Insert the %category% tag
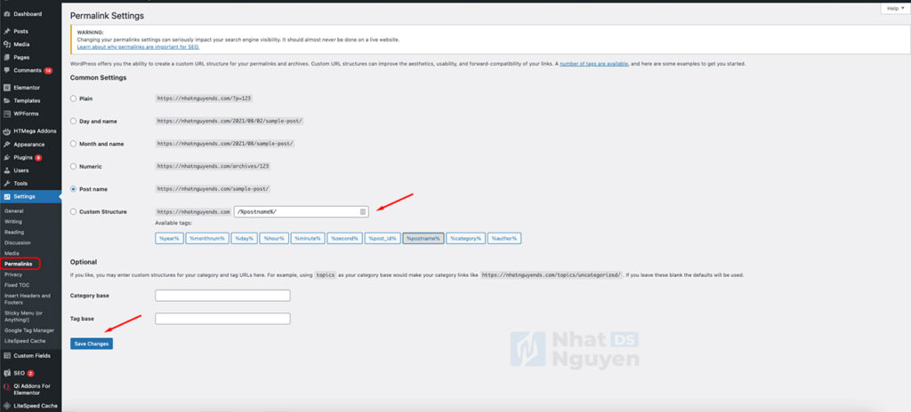 point(466,239)
